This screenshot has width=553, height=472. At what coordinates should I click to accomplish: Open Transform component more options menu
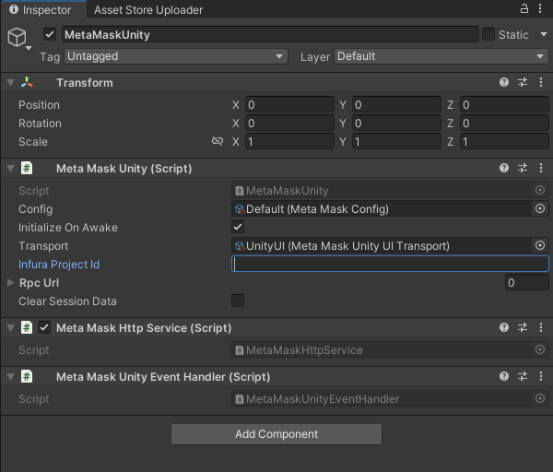coord(541,82)
